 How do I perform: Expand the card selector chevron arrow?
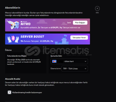point(85,61)
